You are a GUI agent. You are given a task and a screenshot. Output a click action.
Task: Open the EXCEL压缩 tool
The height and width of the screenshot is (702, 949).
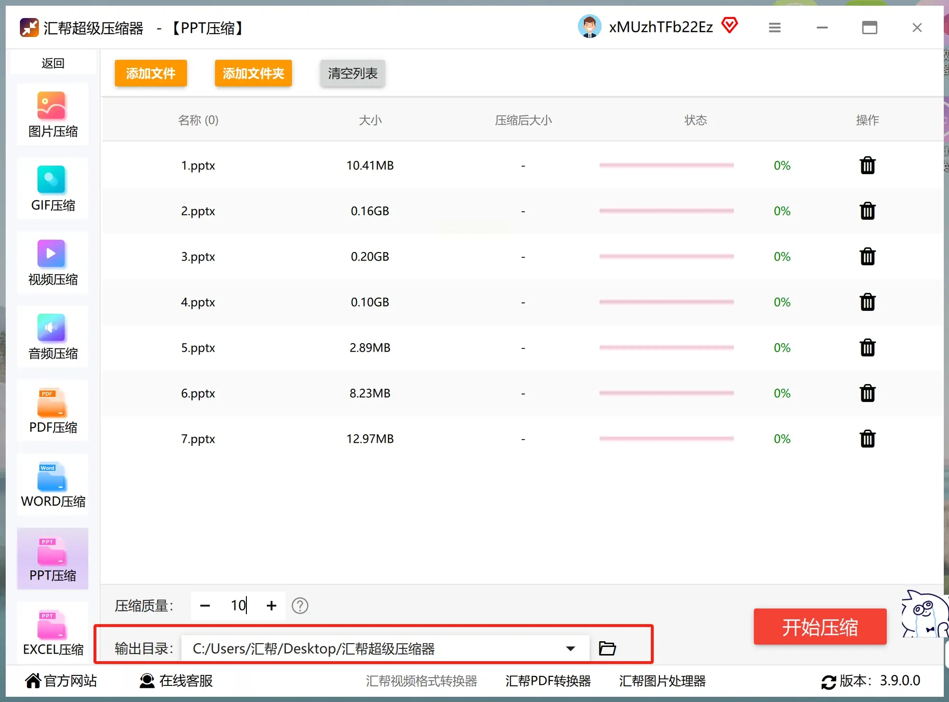click(x=52, y=633)
